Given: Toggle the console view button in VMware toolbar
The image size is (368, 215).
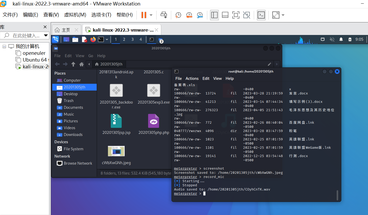Looking at the screenshot, I should [x=261, y=15].
